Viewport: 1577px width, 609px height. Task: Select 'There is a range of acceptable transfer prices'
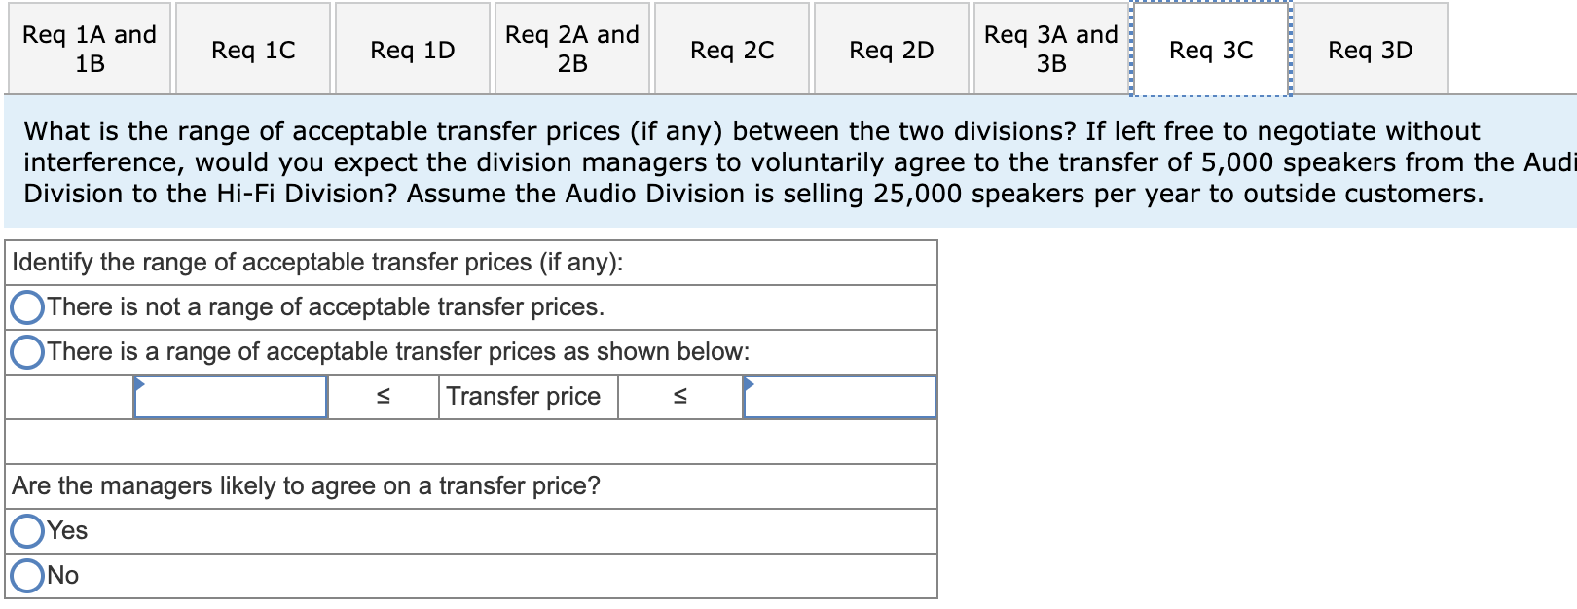(x=27, y=352)
